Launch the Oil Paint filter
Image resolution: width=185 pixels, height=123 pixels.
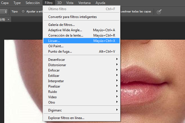pyautogui.click(x=56, y=46)
